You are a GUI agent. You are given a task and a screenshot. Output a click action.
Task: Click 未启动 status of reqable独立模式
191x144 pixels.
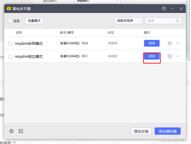113,56
